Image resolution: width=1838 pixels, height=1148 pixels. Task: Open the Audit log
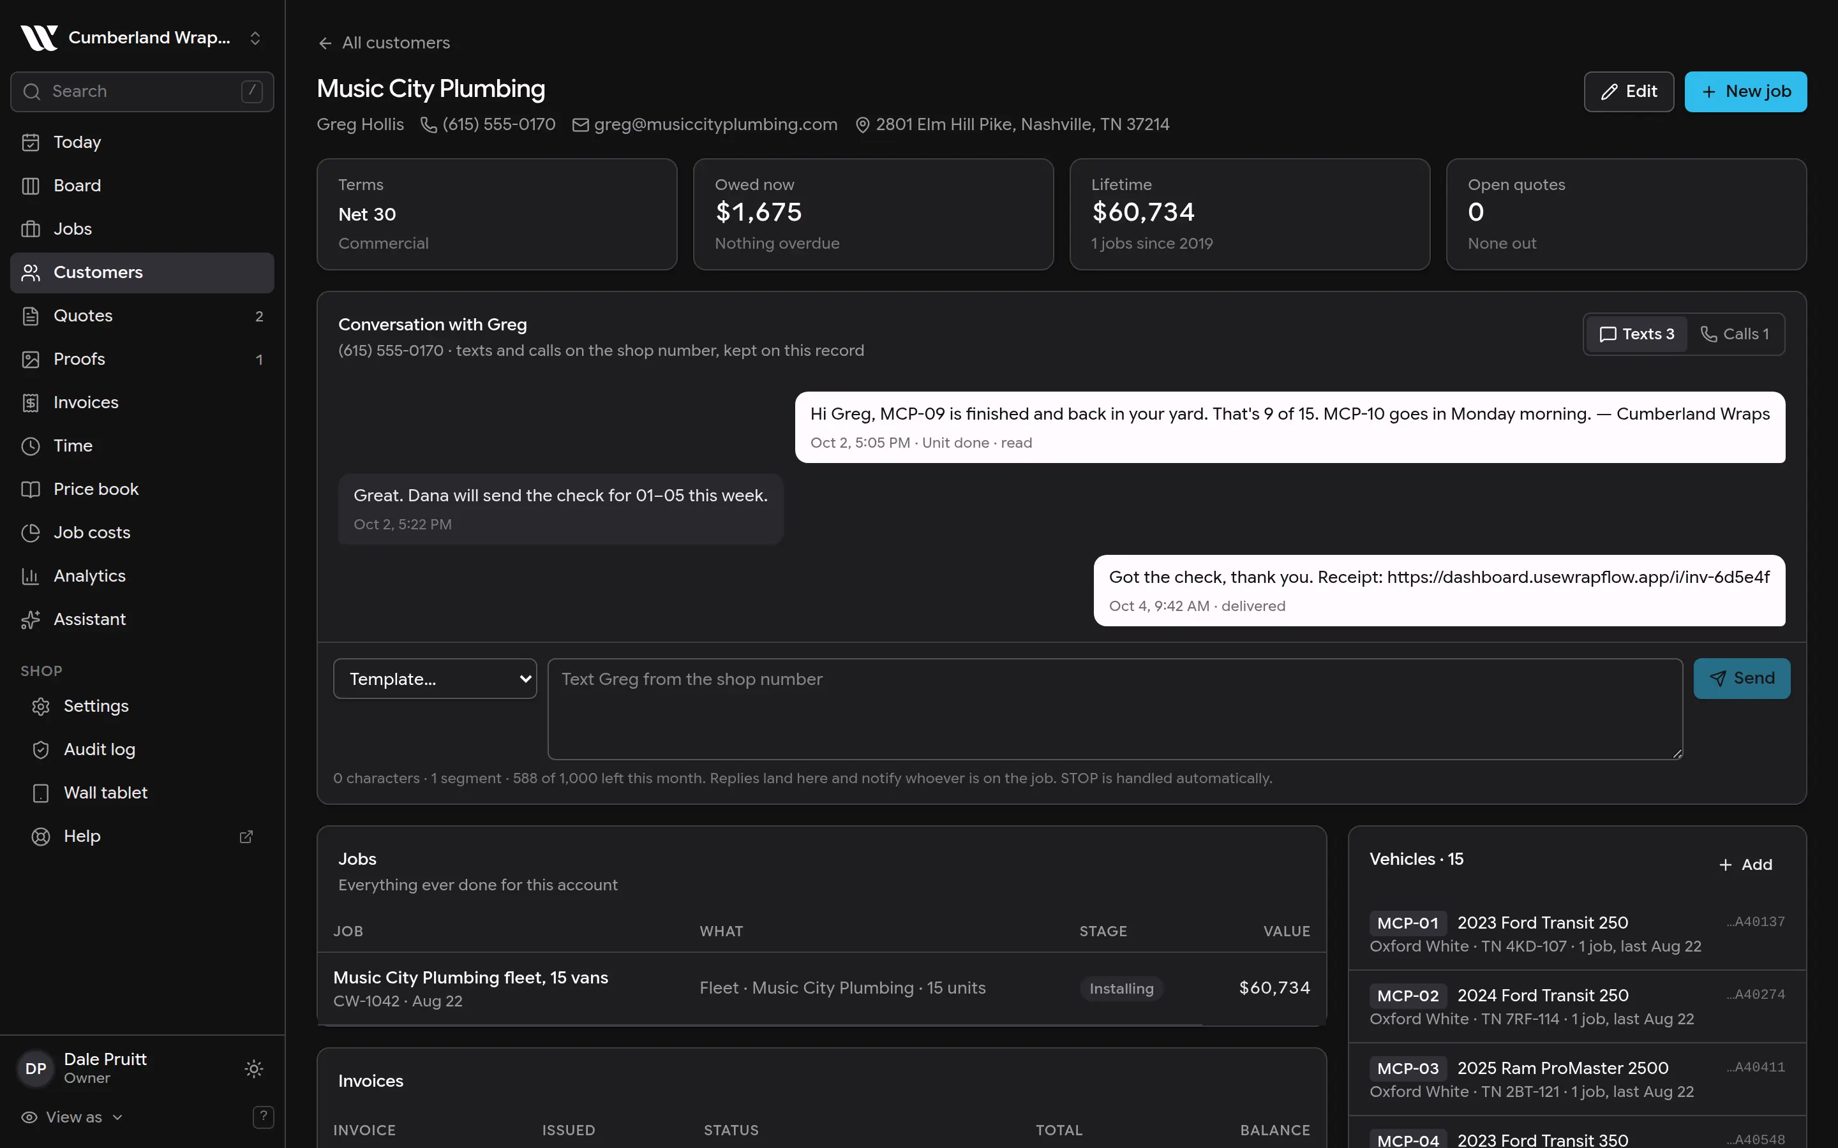tap(142, 749)
